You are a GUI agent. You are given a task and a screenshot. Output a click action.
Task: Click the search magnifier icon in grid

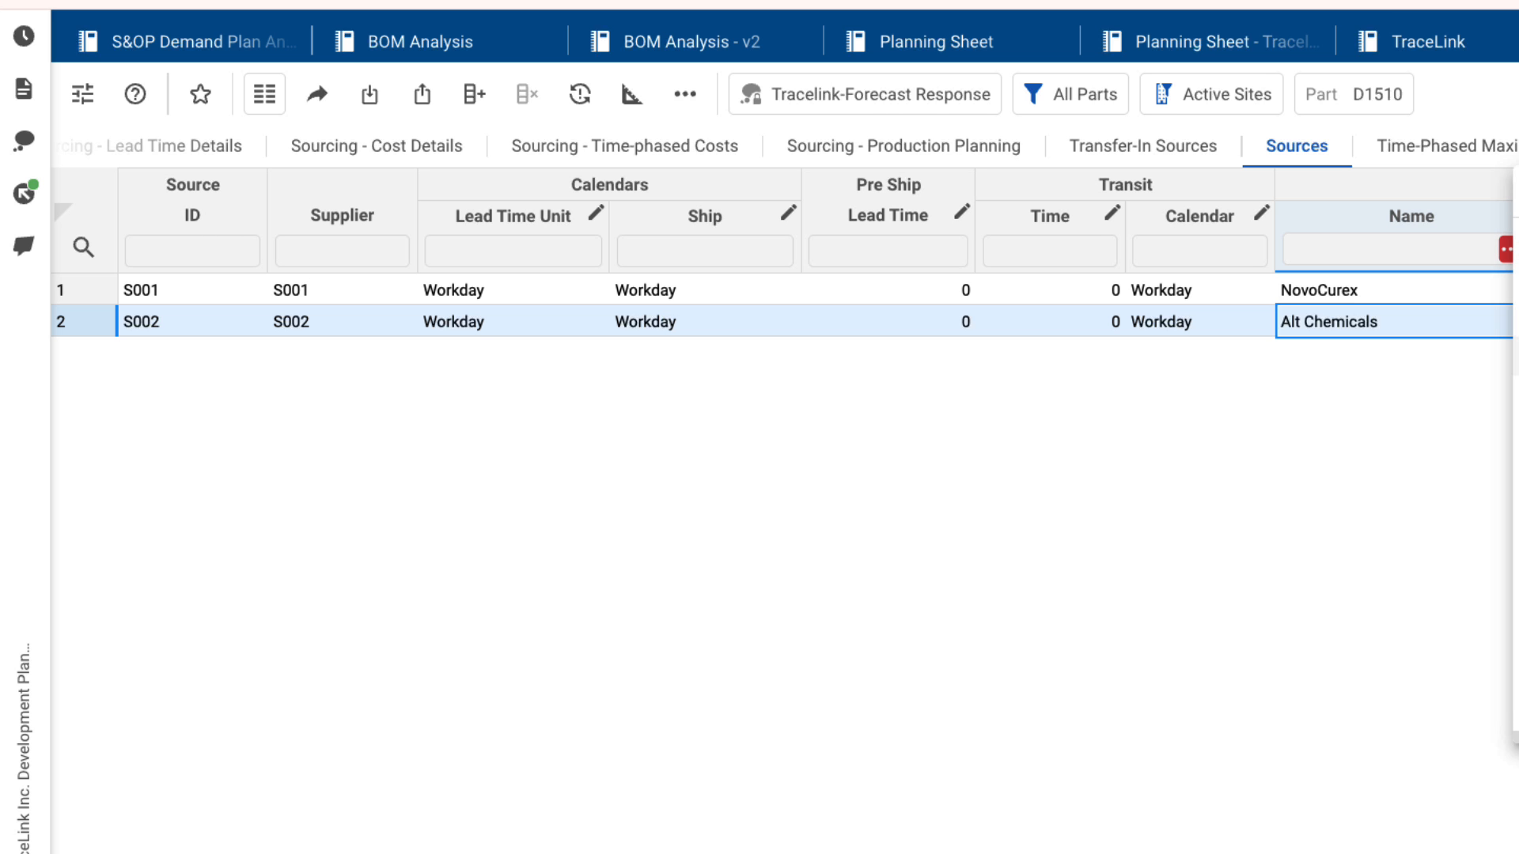[83, 248]
